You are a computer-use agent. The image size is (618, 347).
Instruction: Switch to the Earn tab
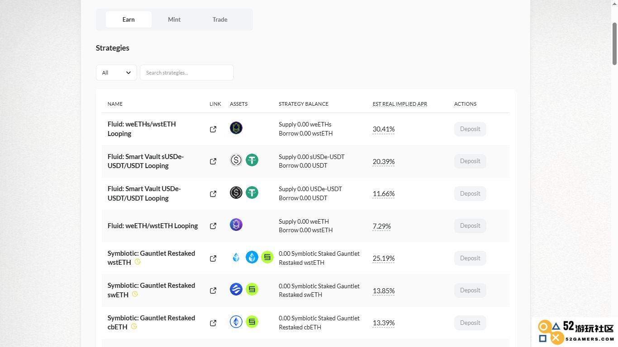[x=128, y=19]
